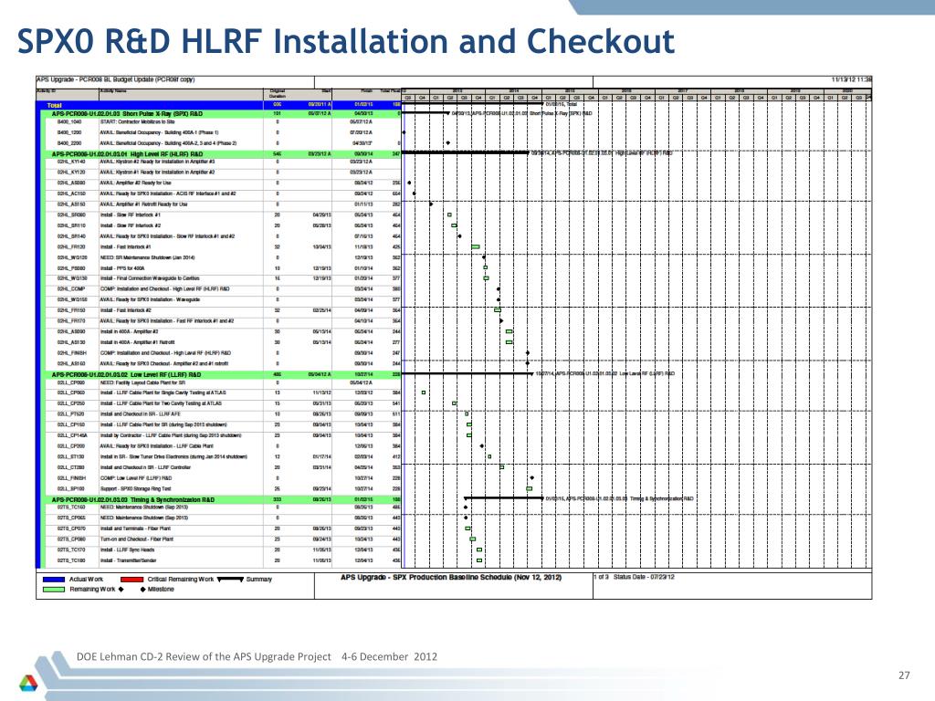This screenshot has width=935, height=701.
Task: Click the 'APS Upgrade - PCR008 BL Budget Update' header
Action: (x=116, y=79)
